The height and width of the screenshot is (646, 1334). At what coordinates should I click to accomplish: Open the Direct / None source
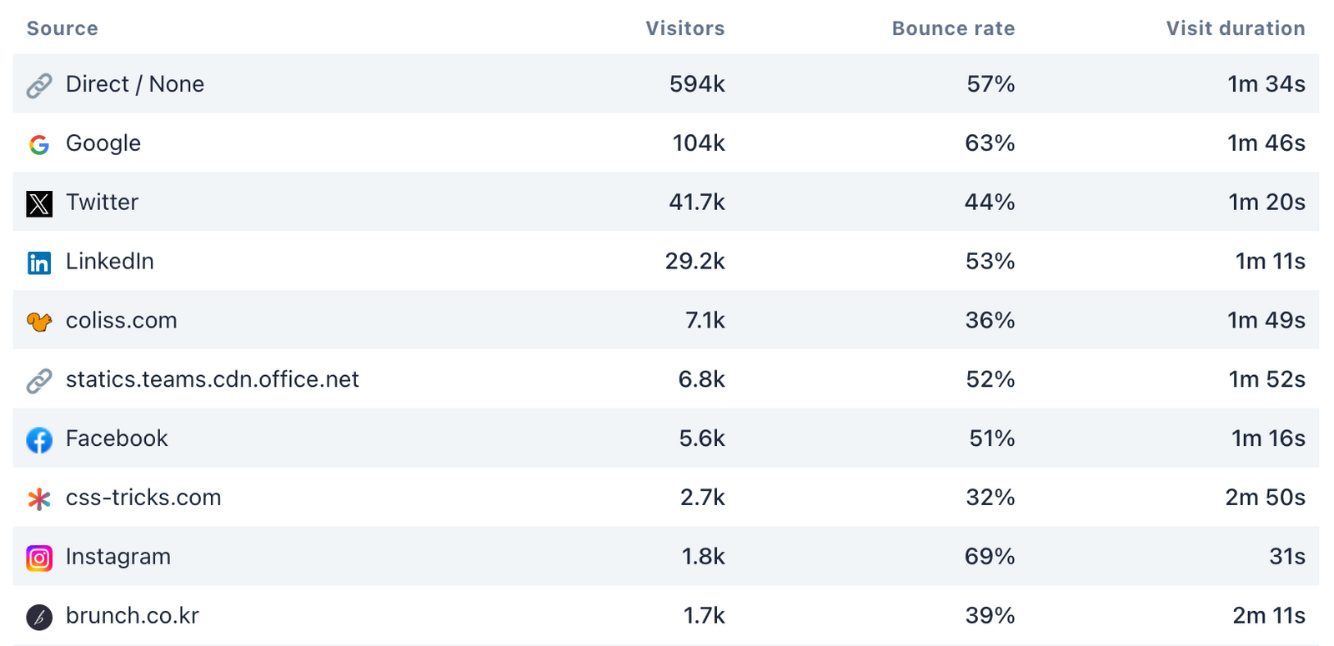tap(135, 84)
